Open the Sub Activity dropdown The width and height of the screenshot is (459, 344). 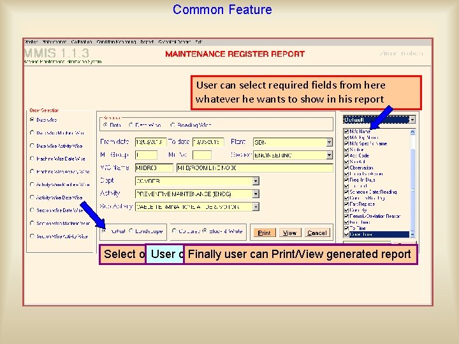256,207
